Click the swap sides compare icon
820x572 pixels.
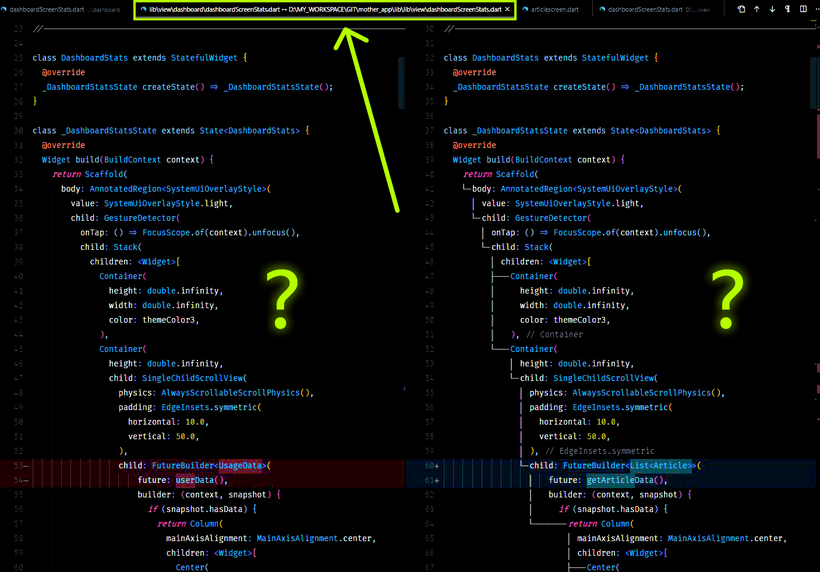click(x=741, y=9)
